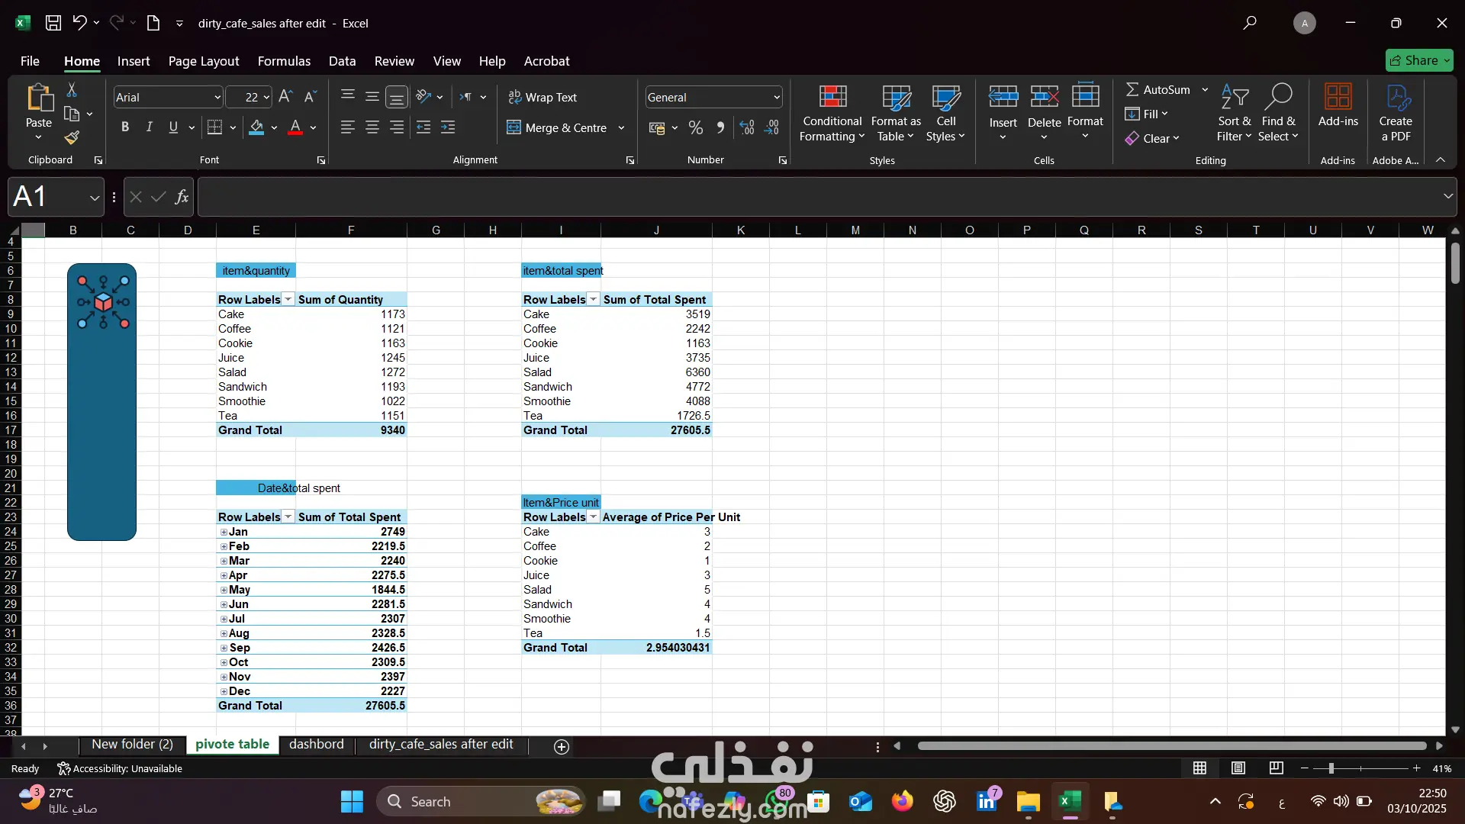
Task: Switch to Page Break Preview in status bar
Action: pos(1276,768)
